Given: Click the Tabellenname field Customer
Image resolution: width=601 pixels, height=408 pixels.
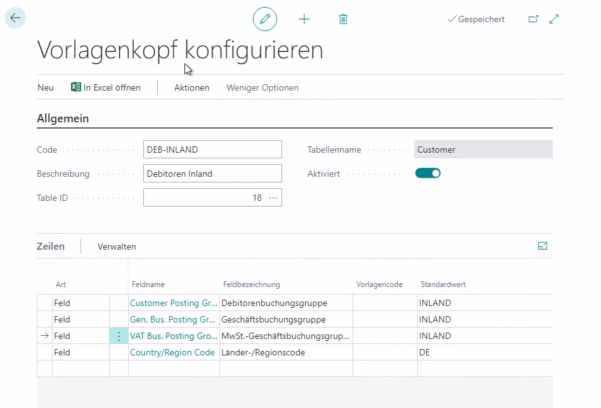Looking at the screenshot, I should click(483, 150).
